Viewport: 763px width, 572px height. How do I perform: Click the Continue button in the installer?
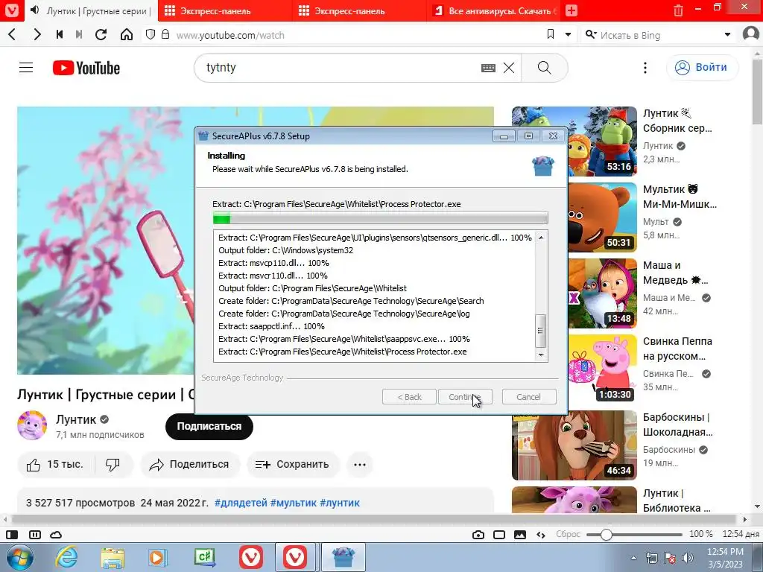click(x=465, y=397)
